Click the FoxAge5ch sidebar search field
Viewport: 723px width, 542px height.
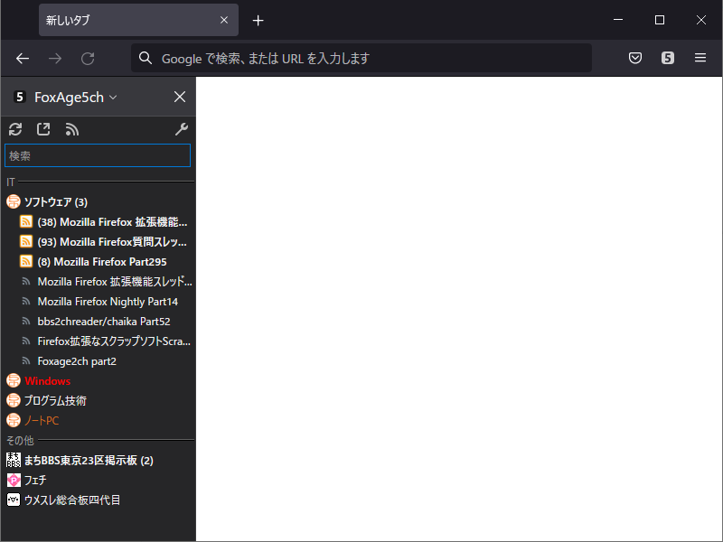click(98, 155)
